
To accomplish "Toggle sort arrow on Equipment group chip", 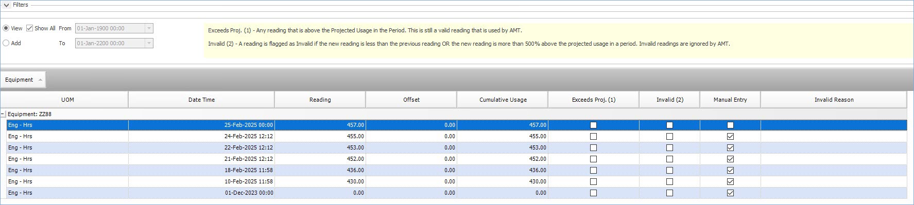I will [40, 80].
